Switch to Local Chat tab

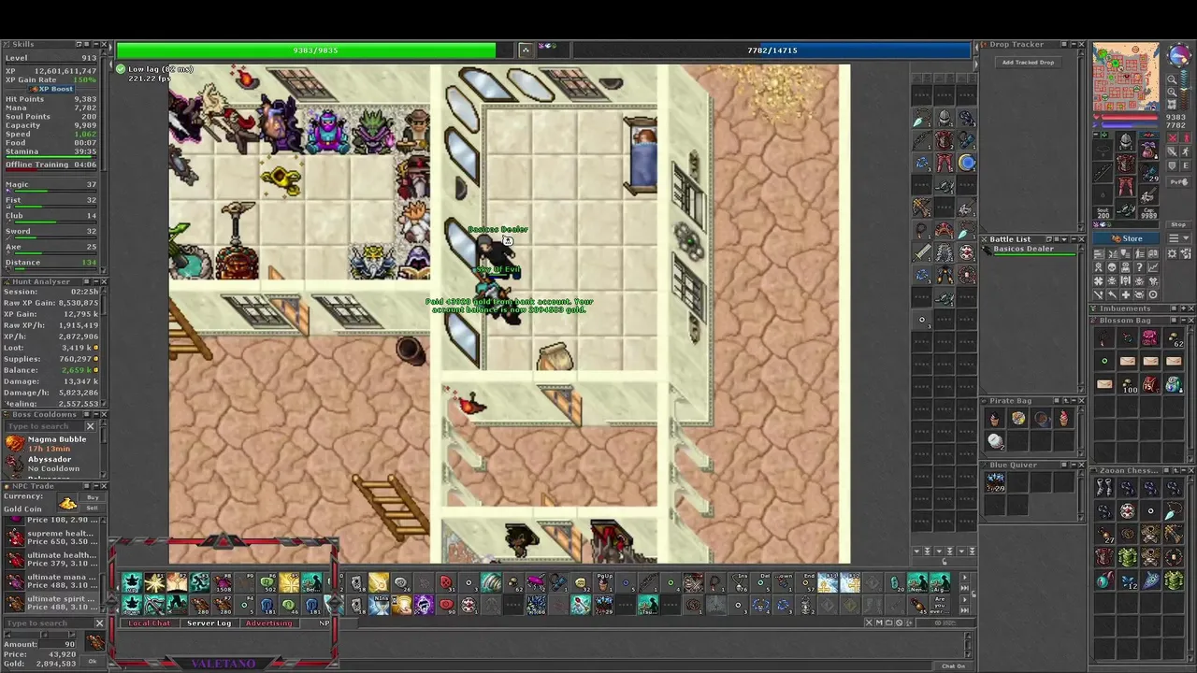pos(150,623)
